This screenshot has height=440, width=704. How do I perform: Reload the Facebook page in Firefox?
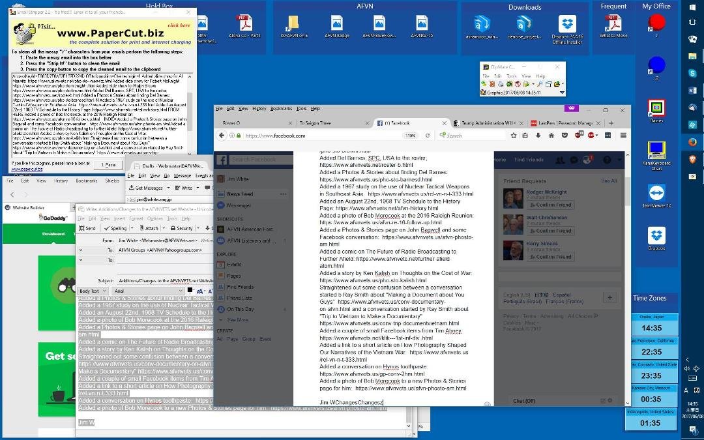point(428,135)
